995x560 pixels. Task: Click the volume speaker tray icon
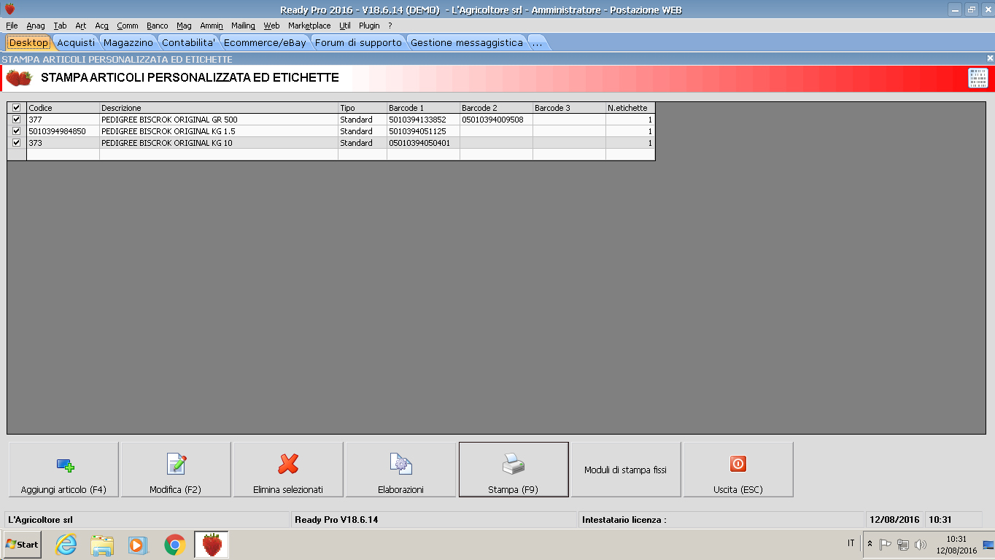(921, 544)
